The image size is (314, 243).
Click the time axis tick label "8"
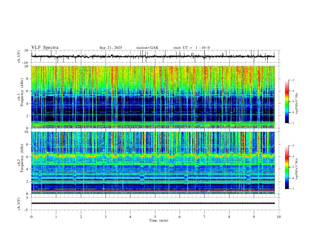coord(229,217)
